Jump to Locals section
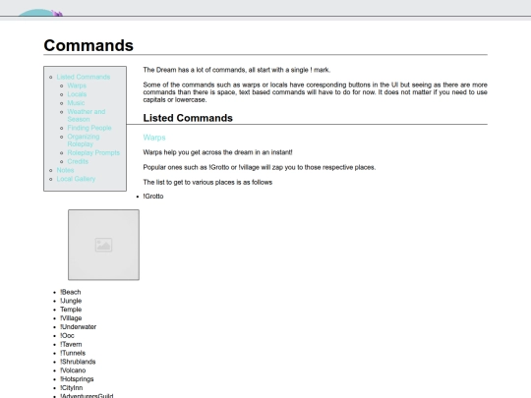This screenshot has height=398, width=531. 77,94
